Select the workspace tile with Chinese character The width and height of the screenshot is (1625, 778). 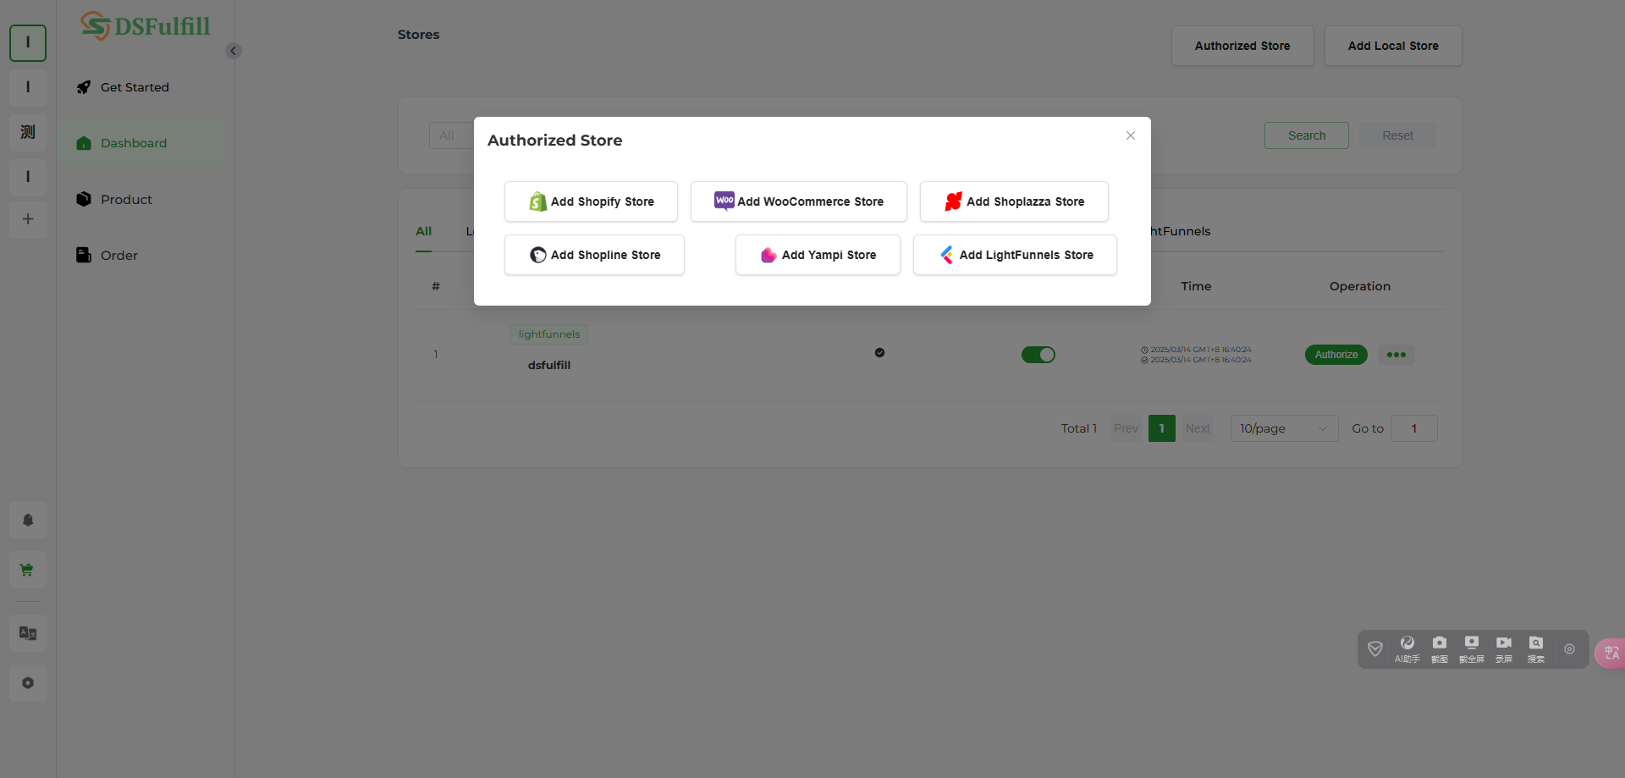click(x=28, y=132)
